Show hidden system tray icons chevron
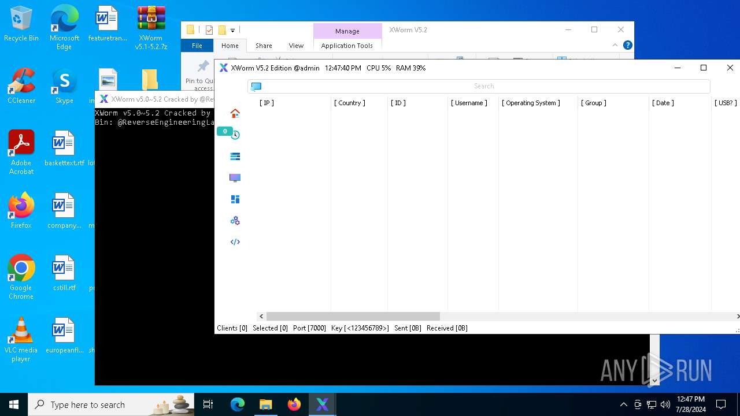 tap(623, 404)
